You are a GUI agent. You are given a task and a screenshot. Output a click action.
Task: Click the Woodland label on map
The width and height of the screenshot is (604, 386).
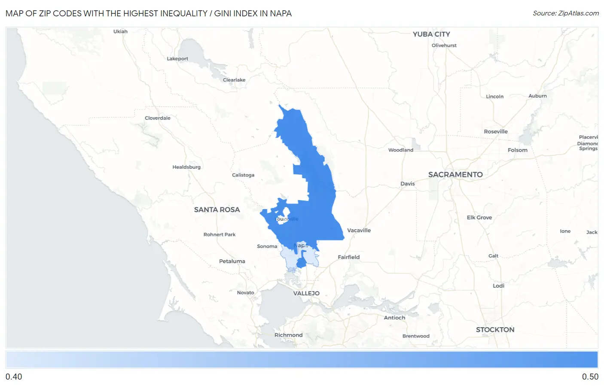pos(401,150)
